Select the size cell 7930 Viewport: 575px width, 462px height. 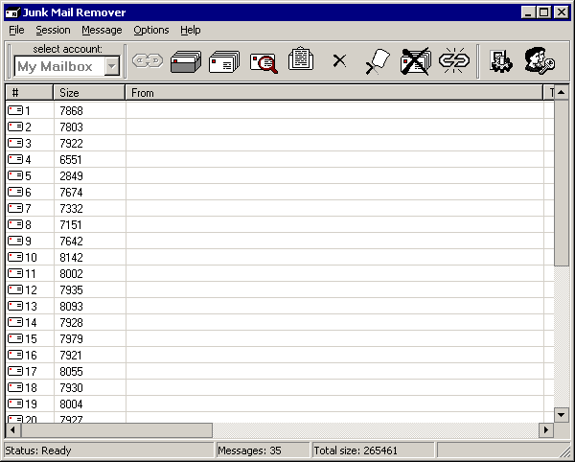tap(71, 387)
